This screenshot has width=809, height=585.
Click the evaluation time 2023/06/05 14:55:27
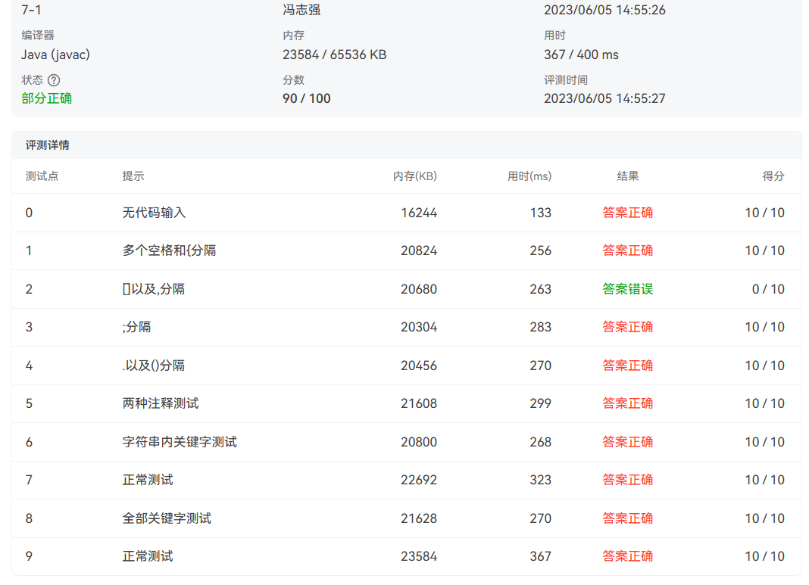point(604,98)
